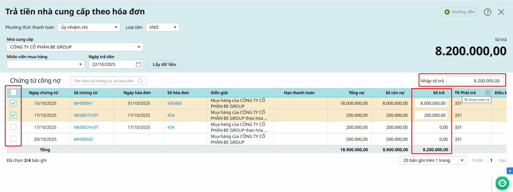This screenshot has width=513, height=192.
Task: Expand the Nhân viên mua hàng dropdown
Action: pyautogui.click(x=46, y=64)
